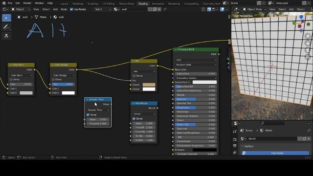The image size is (313, 176).
Task: Open the node editor overlay icon
Action: (222, 9)
